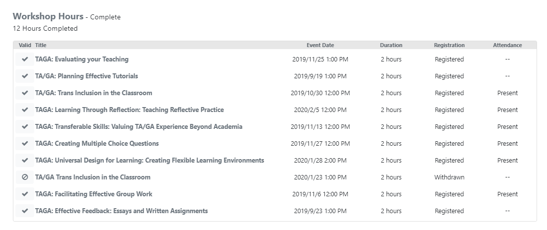547x230 pixels.
Task: Click the Duration column header
Action: (x=391, y=45)
